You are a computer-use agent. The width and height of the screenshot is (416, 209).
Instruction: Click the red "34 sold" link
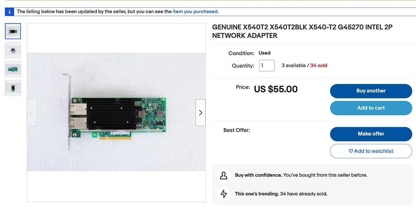(319, 65)
